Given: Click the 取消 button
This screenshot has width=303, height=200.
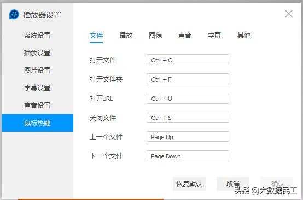Looking at the screenshot, I should (x=233, y=184).
